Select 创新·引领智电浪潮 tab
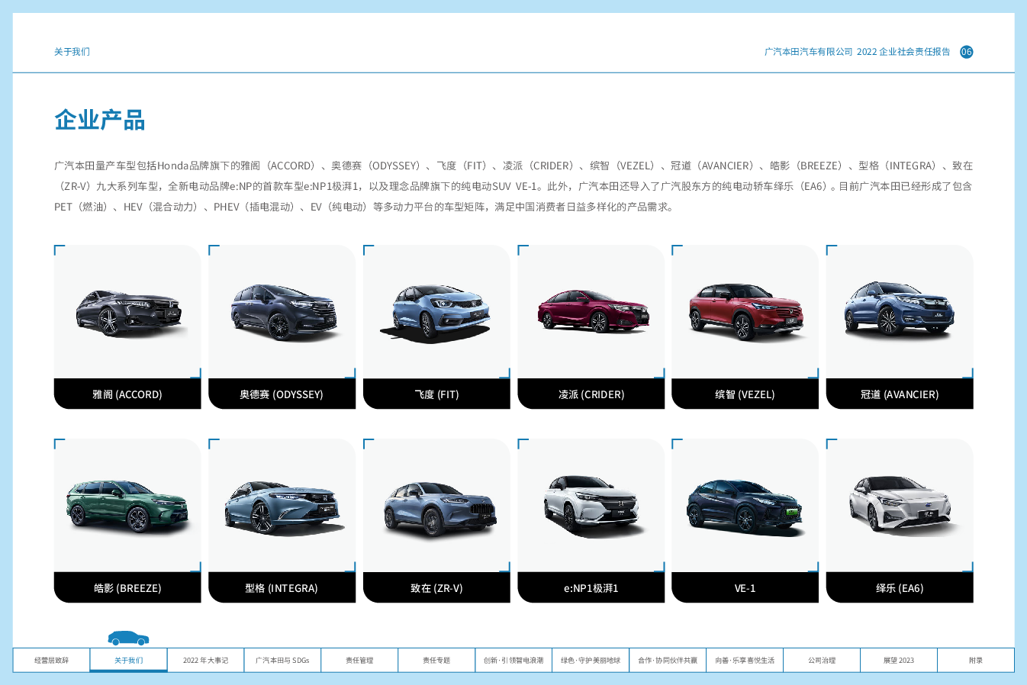1027x685 pixels. click(x=513, y=661)
